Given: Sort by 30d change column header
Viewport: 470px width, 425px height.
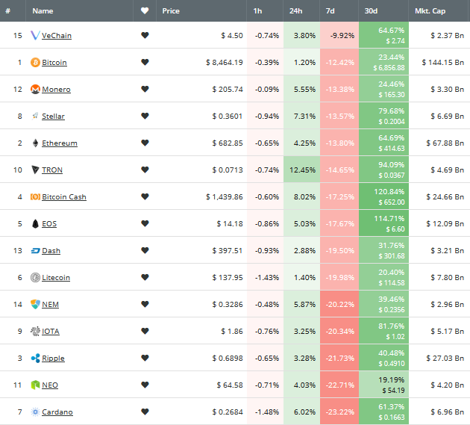Looking at the screenshot, I should (371, 10).
